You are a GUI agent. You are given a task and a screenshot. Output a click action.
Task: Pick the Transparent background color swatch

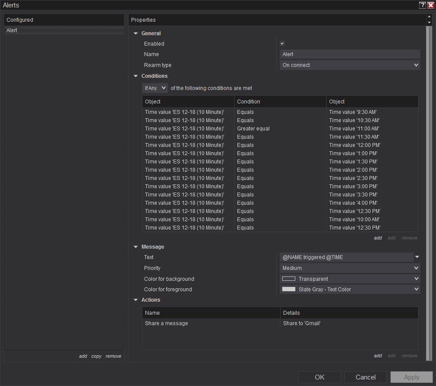tap(289, 279)
